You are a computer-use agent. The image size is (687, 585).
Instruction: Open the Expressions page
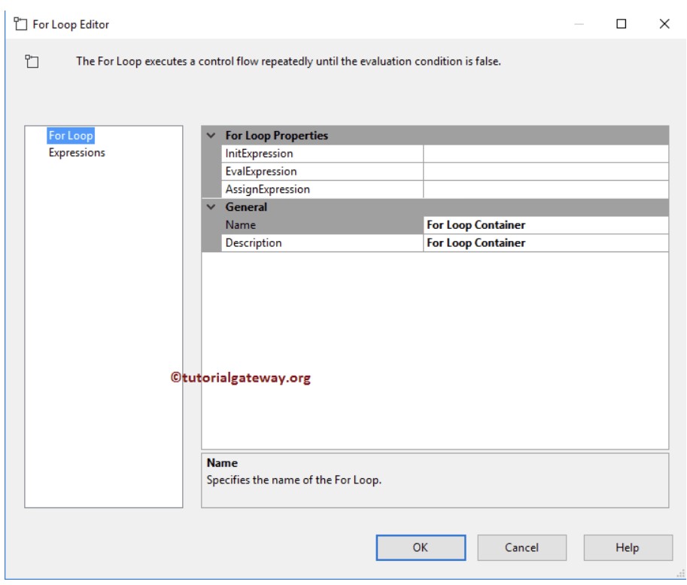point(77,153)
